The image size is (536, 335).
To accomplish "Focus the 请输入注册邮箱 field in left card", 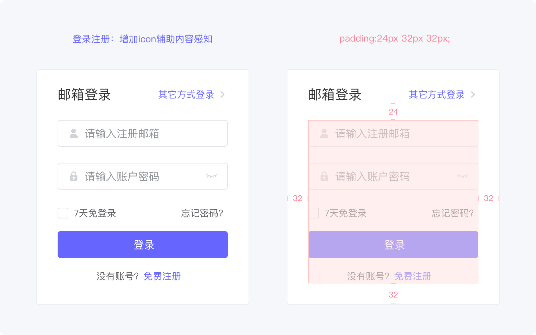I will [x=143, y=133].
